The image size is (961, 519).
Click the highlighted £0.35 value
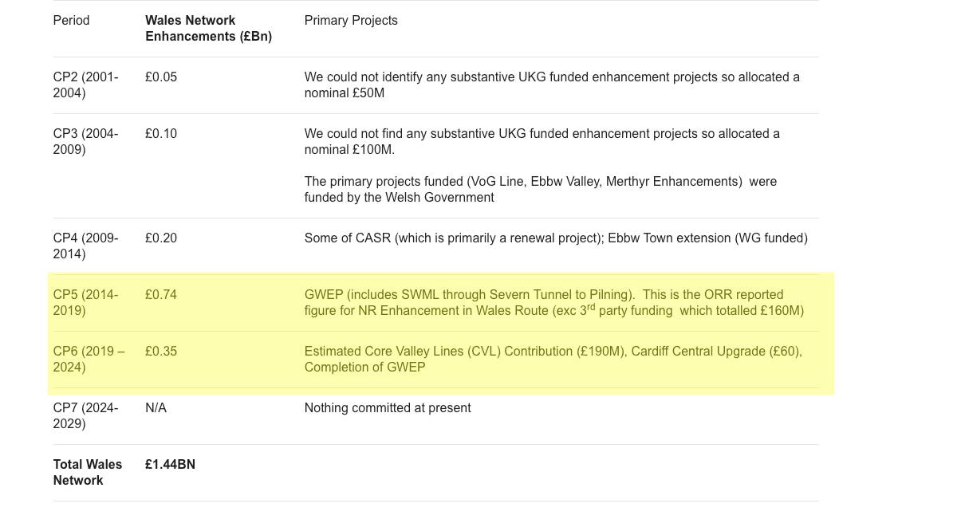click(x=161, y=352)
